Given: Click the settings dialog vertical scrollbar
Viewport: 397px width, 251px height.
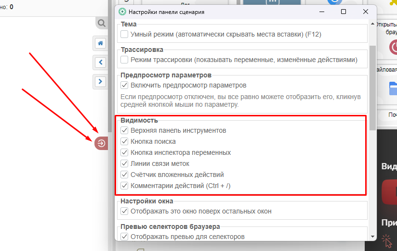Looking at the screenshot, I should (x=372, y=87).
